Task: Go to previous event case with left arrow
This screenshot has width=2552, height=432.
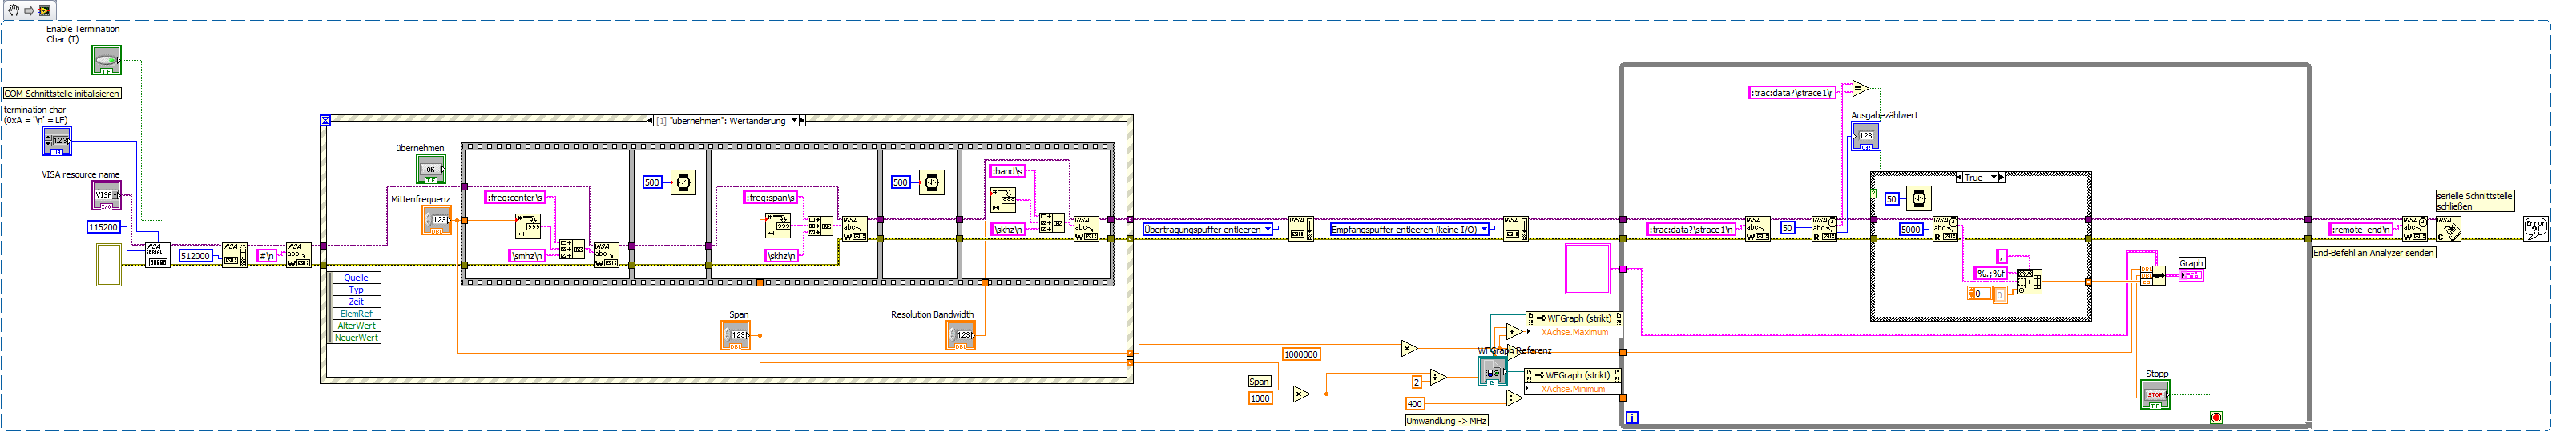Action: click(x=651, y=121)
